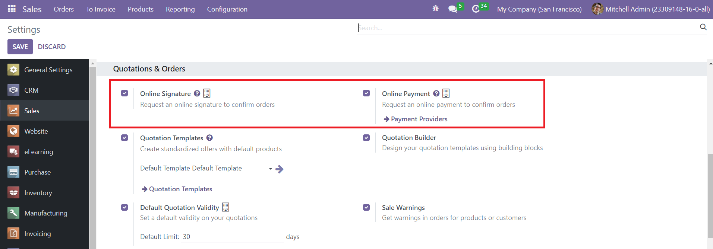Viewport: 713px width, 249px height.
Task: Click the debug bug icon
Action: click(435, 9)
